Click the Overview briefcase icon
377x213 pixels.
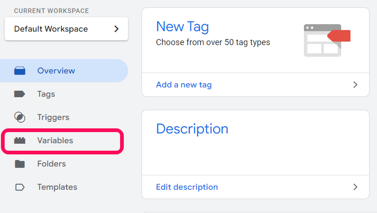[x=20, y=71]
